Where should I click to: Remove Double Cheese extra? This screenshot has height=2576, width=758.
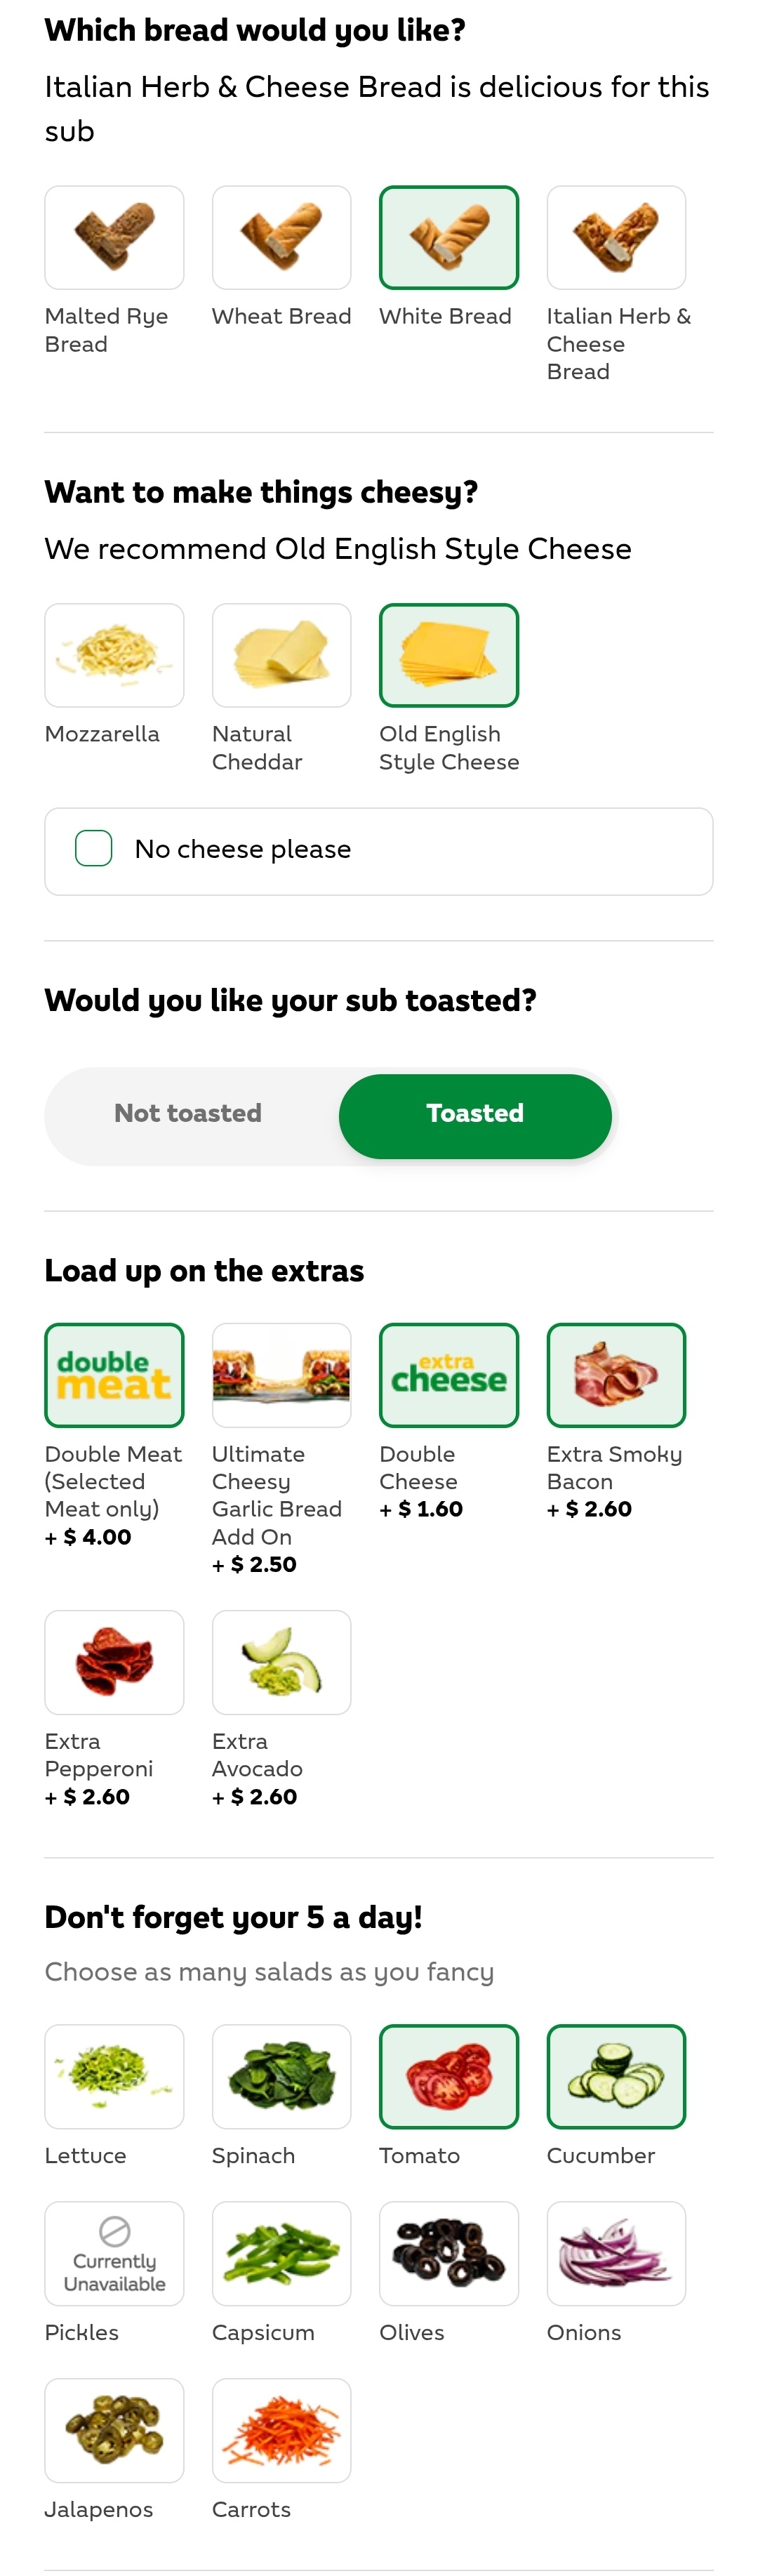pos(449,1375)
